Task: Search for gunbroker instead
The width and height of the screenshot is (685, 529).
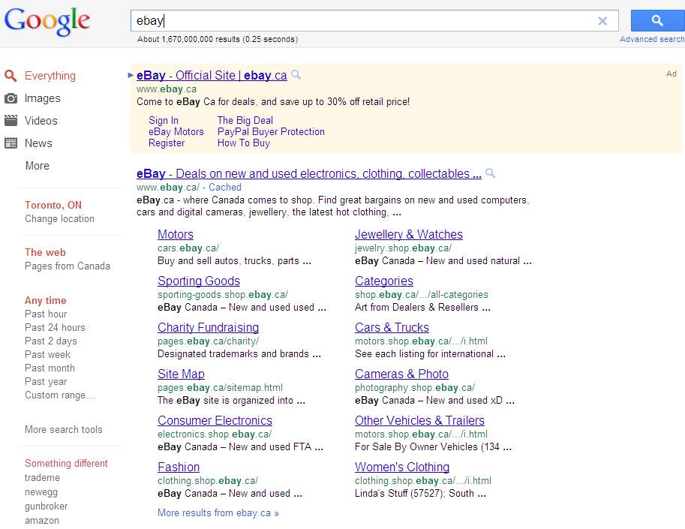Action: pos(47,506)
